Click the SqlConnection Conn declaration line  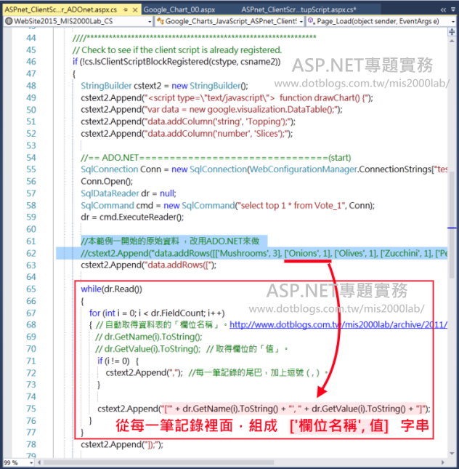(x=264, y=169)
